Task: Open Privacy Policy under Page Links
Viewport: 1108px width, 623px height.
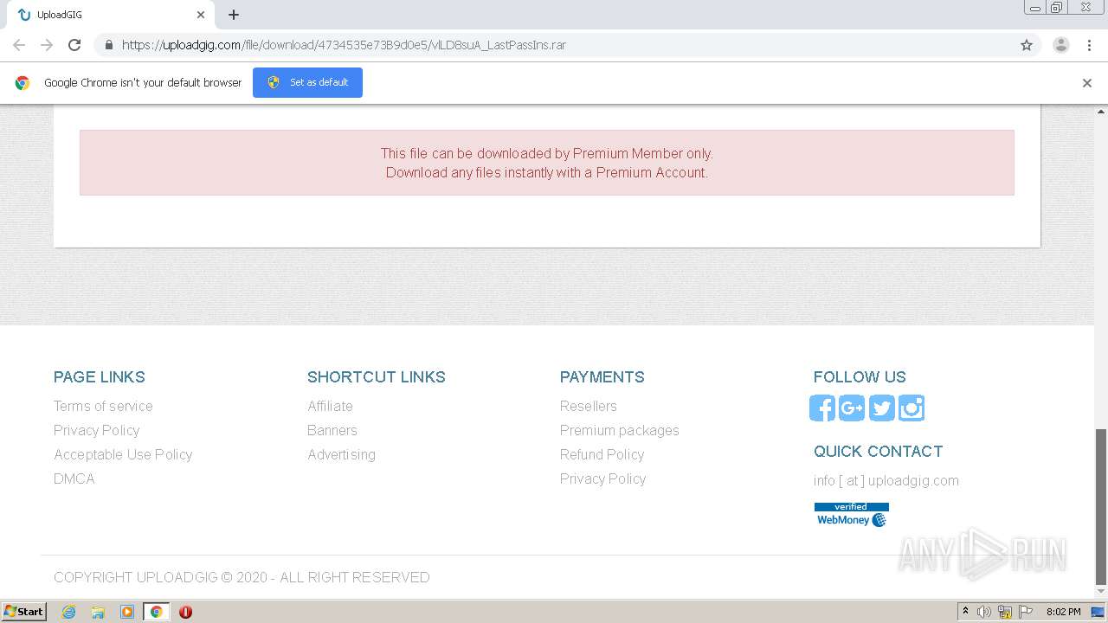Action: [96, 430]
